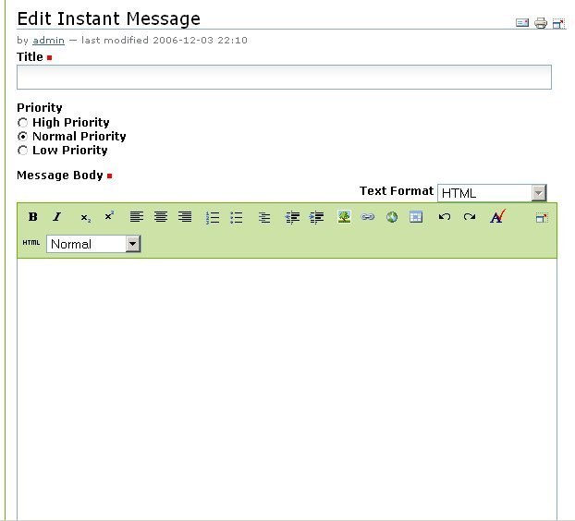Set priority to Low Priority

(x=23, y=151)
